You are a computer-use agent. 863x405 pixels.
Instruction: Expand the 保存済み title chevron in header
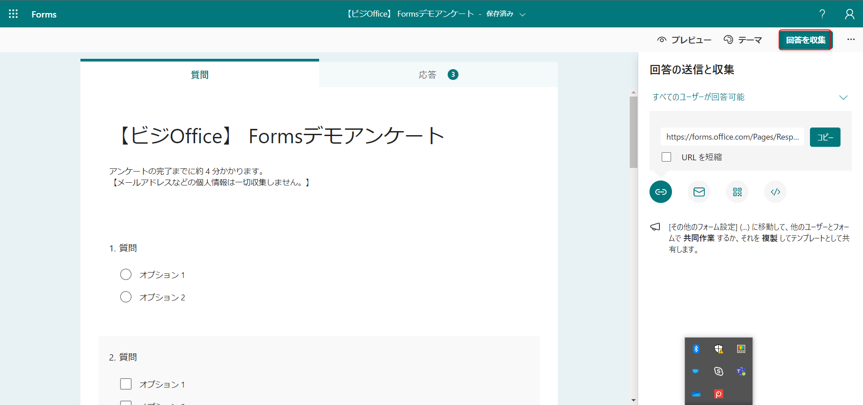pyautogui.click(x=522, y=14)
